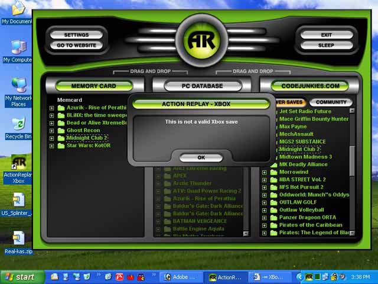Image resolution: width=378 pixels, height=284 pixels.
Task: Expand the Outlaw Volleyball node
Action: [264, 211]
